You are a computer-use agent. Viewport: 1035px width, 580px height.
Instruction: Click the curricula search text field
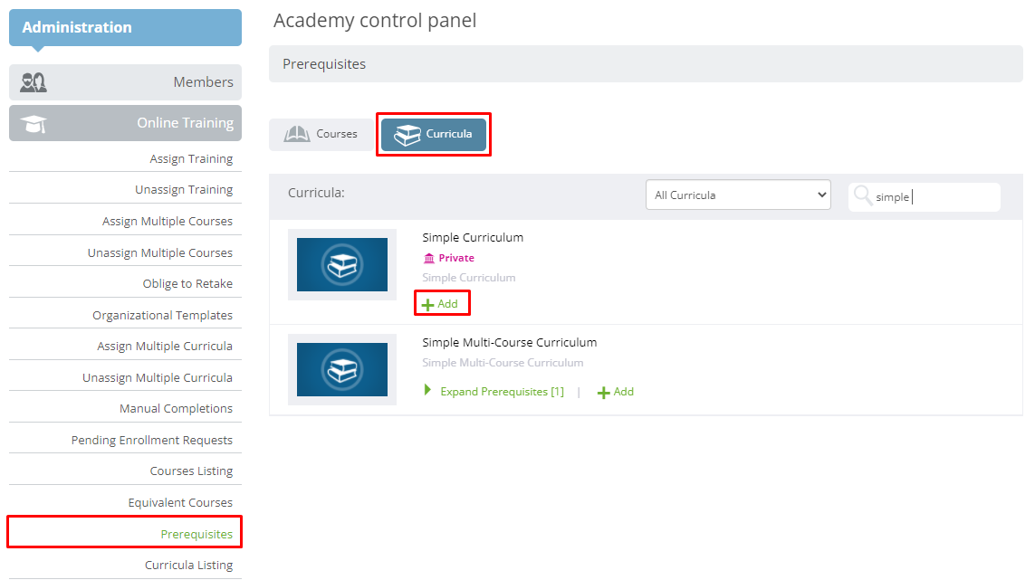point(934,196)
